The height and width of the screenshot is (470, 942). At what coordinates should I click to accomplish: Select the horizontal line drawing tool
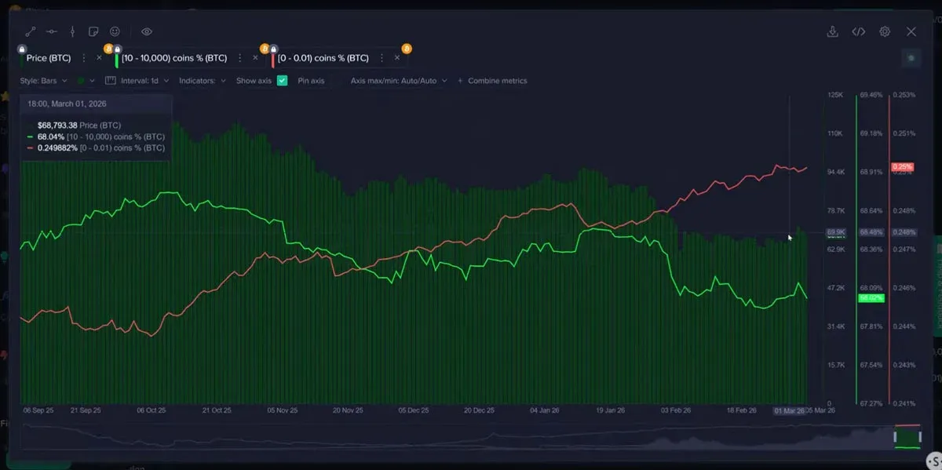coord(51,31)
